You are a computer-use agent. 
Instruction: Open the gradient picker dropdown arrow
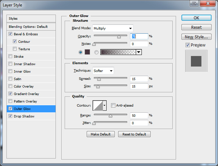coord(138,52)
